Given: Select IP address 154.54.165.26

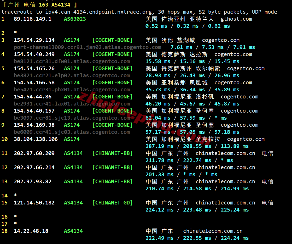Looking at the screenshot, I should 34,69.
